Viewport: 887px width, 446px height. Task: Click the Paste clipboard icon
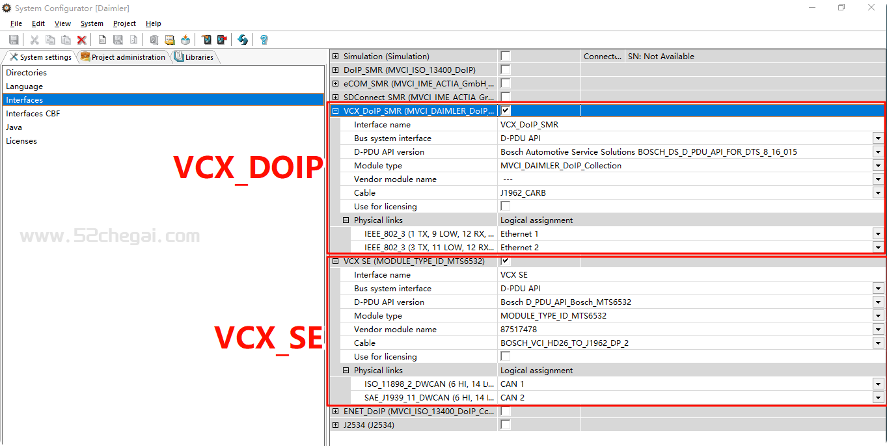pos(66,40)
